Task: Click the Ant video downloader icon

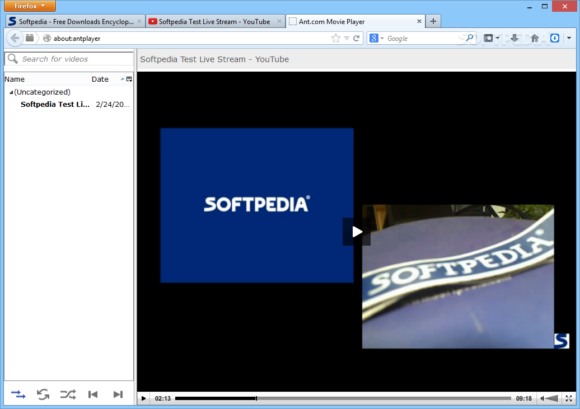Action: pos(554,38)
